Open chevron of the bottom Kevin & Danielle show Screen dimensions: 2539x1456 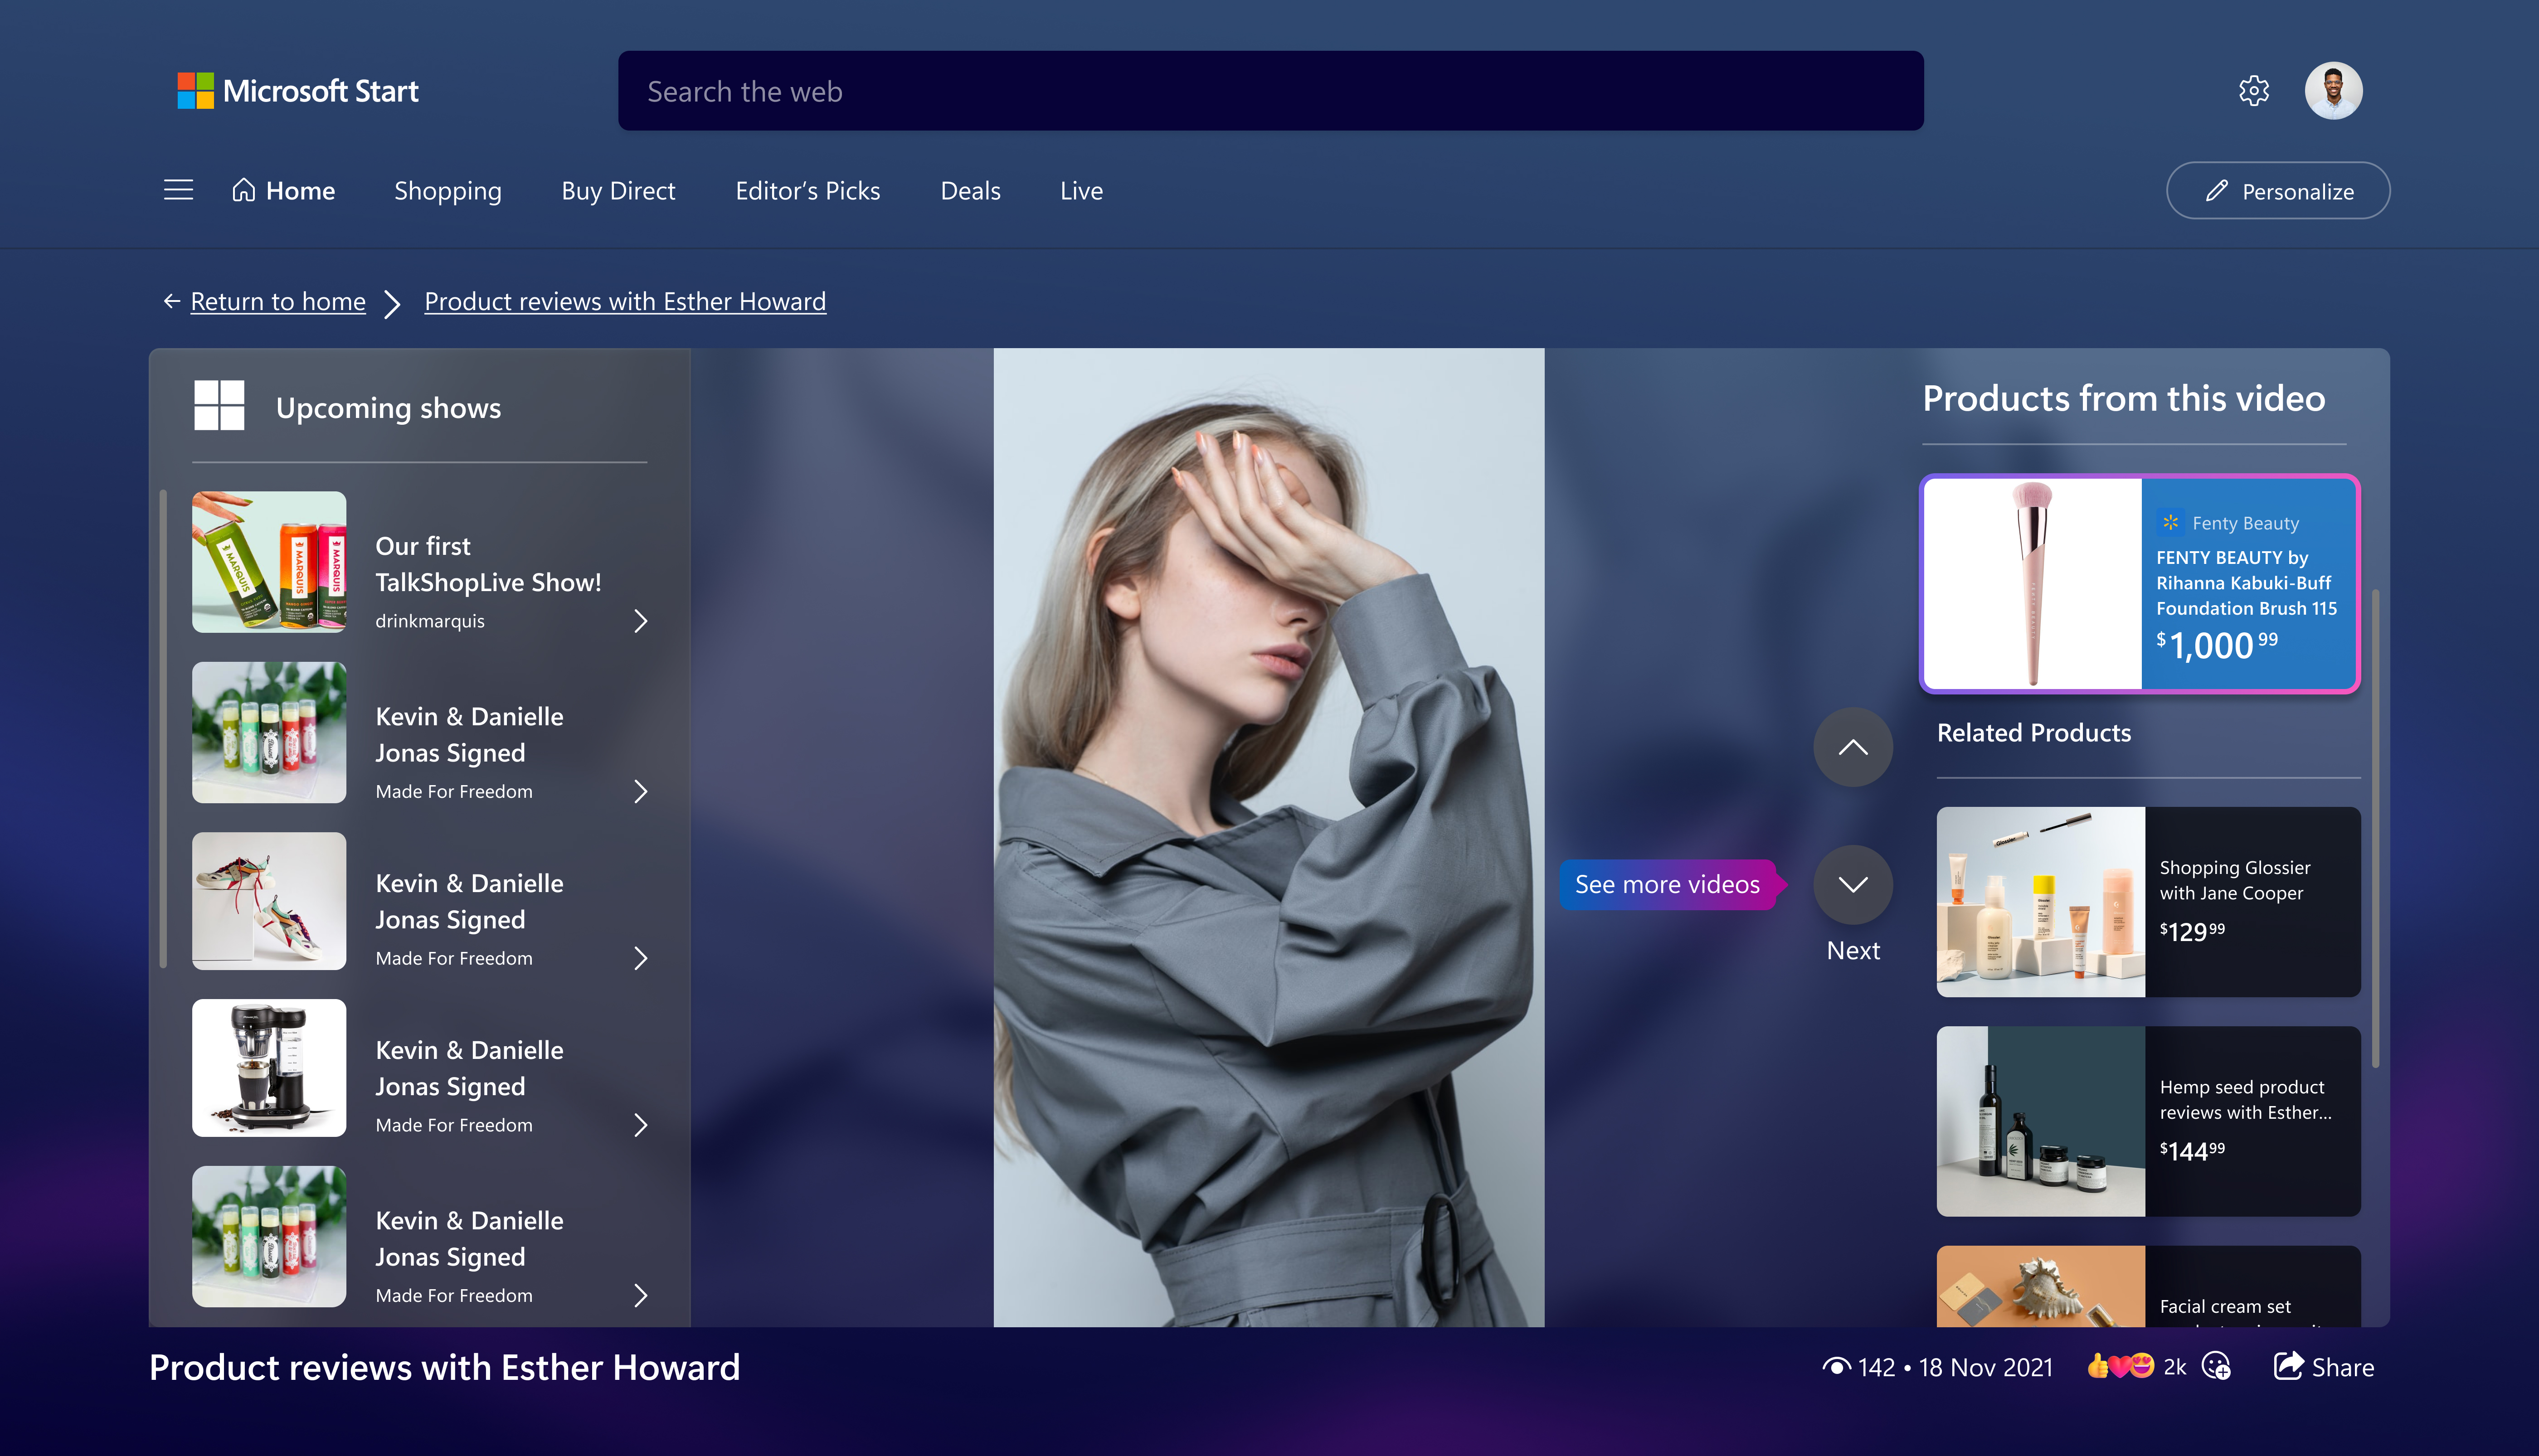pos(641,1295)
